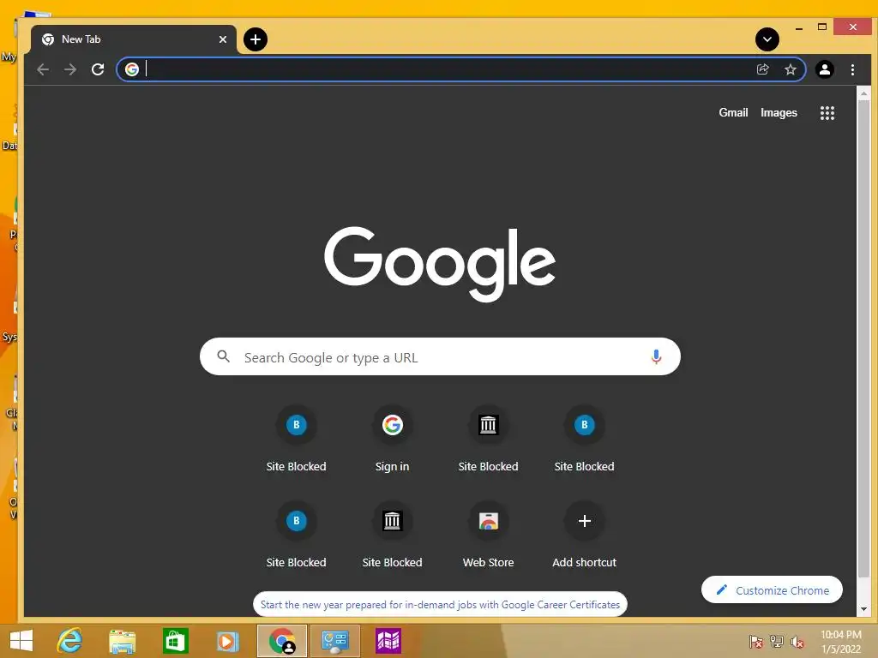Open the media player taskbar icon
This screenshot has width=878, height=658.
226,641
